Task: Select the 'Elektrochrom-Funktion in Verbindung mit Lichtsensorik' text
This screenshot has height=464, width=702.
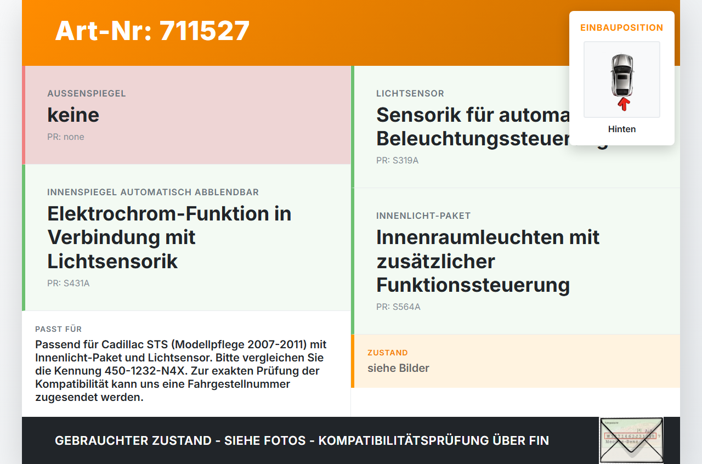Action: tap(169, 237)
